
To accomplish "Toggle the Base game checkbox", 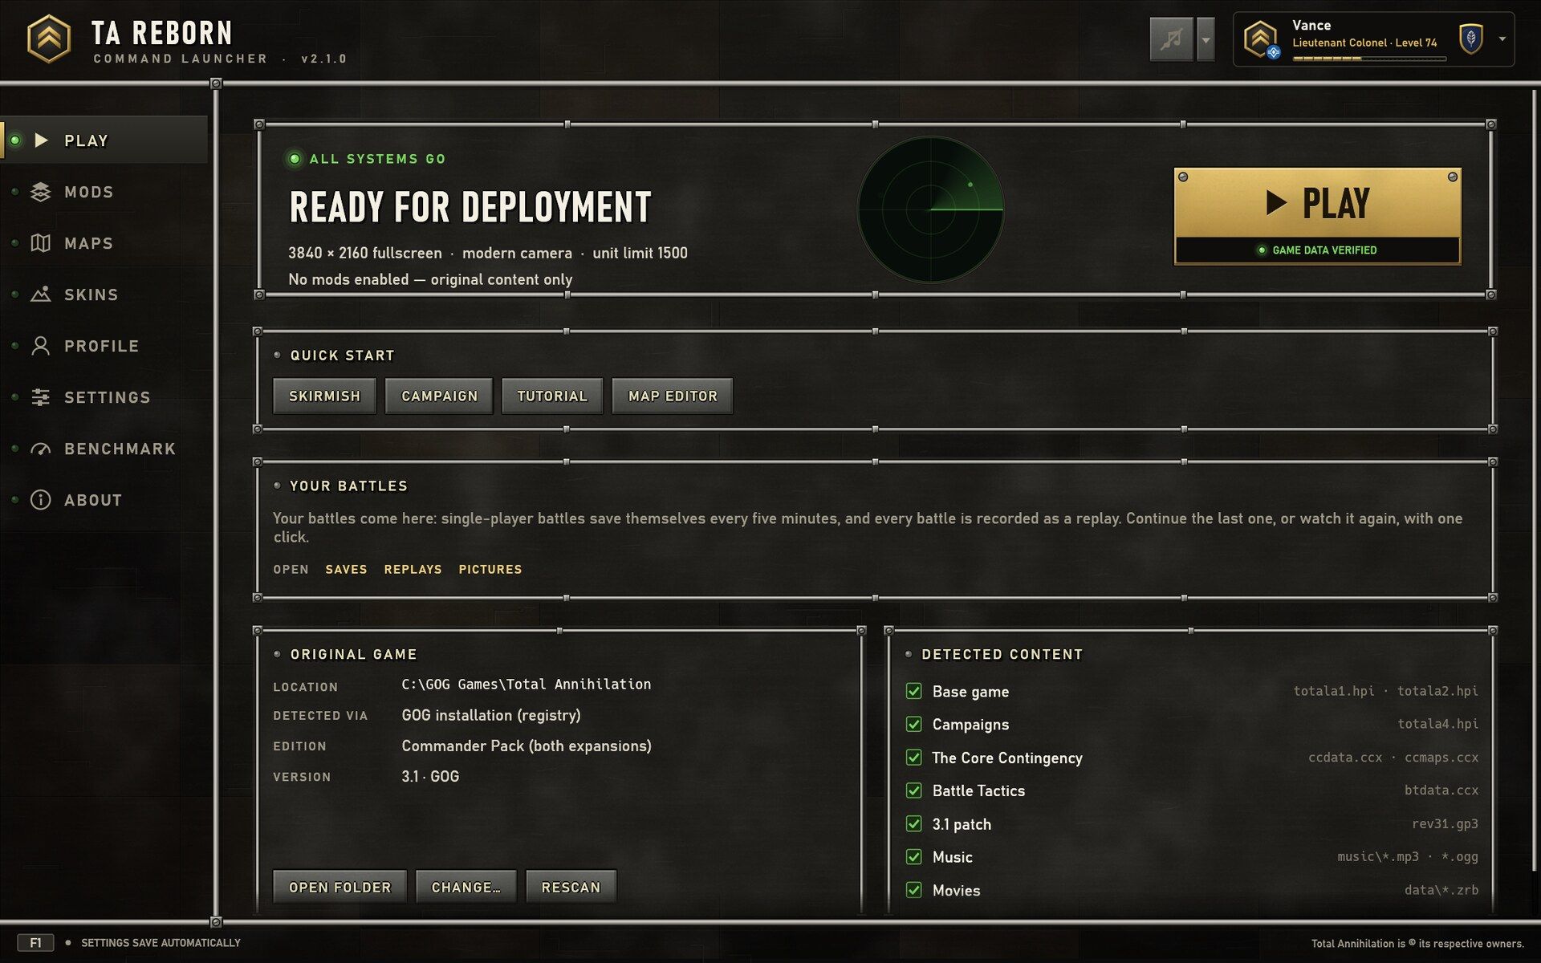I will tap(913, 691).
